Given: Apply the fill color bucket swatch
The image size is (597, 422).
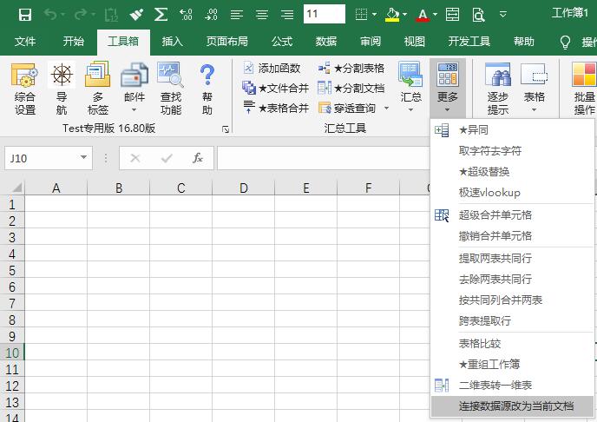Looking at the screenshot, I should tap(392, 14).
